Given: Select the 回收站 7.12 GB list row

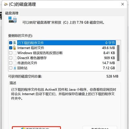Looking at the screenshot, I should click(62, 68).
